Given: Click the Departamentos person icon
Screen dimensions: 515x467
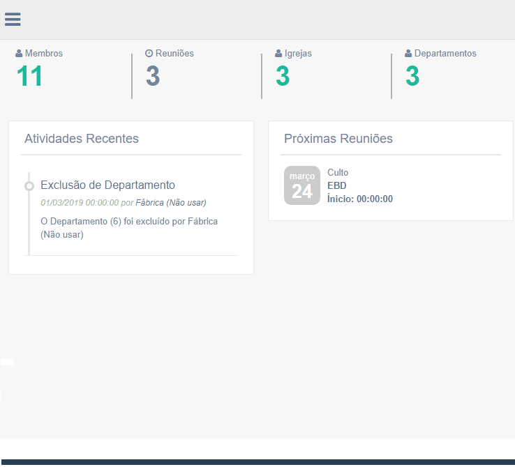Looking at the screenshot, I should tap(408, 54).
